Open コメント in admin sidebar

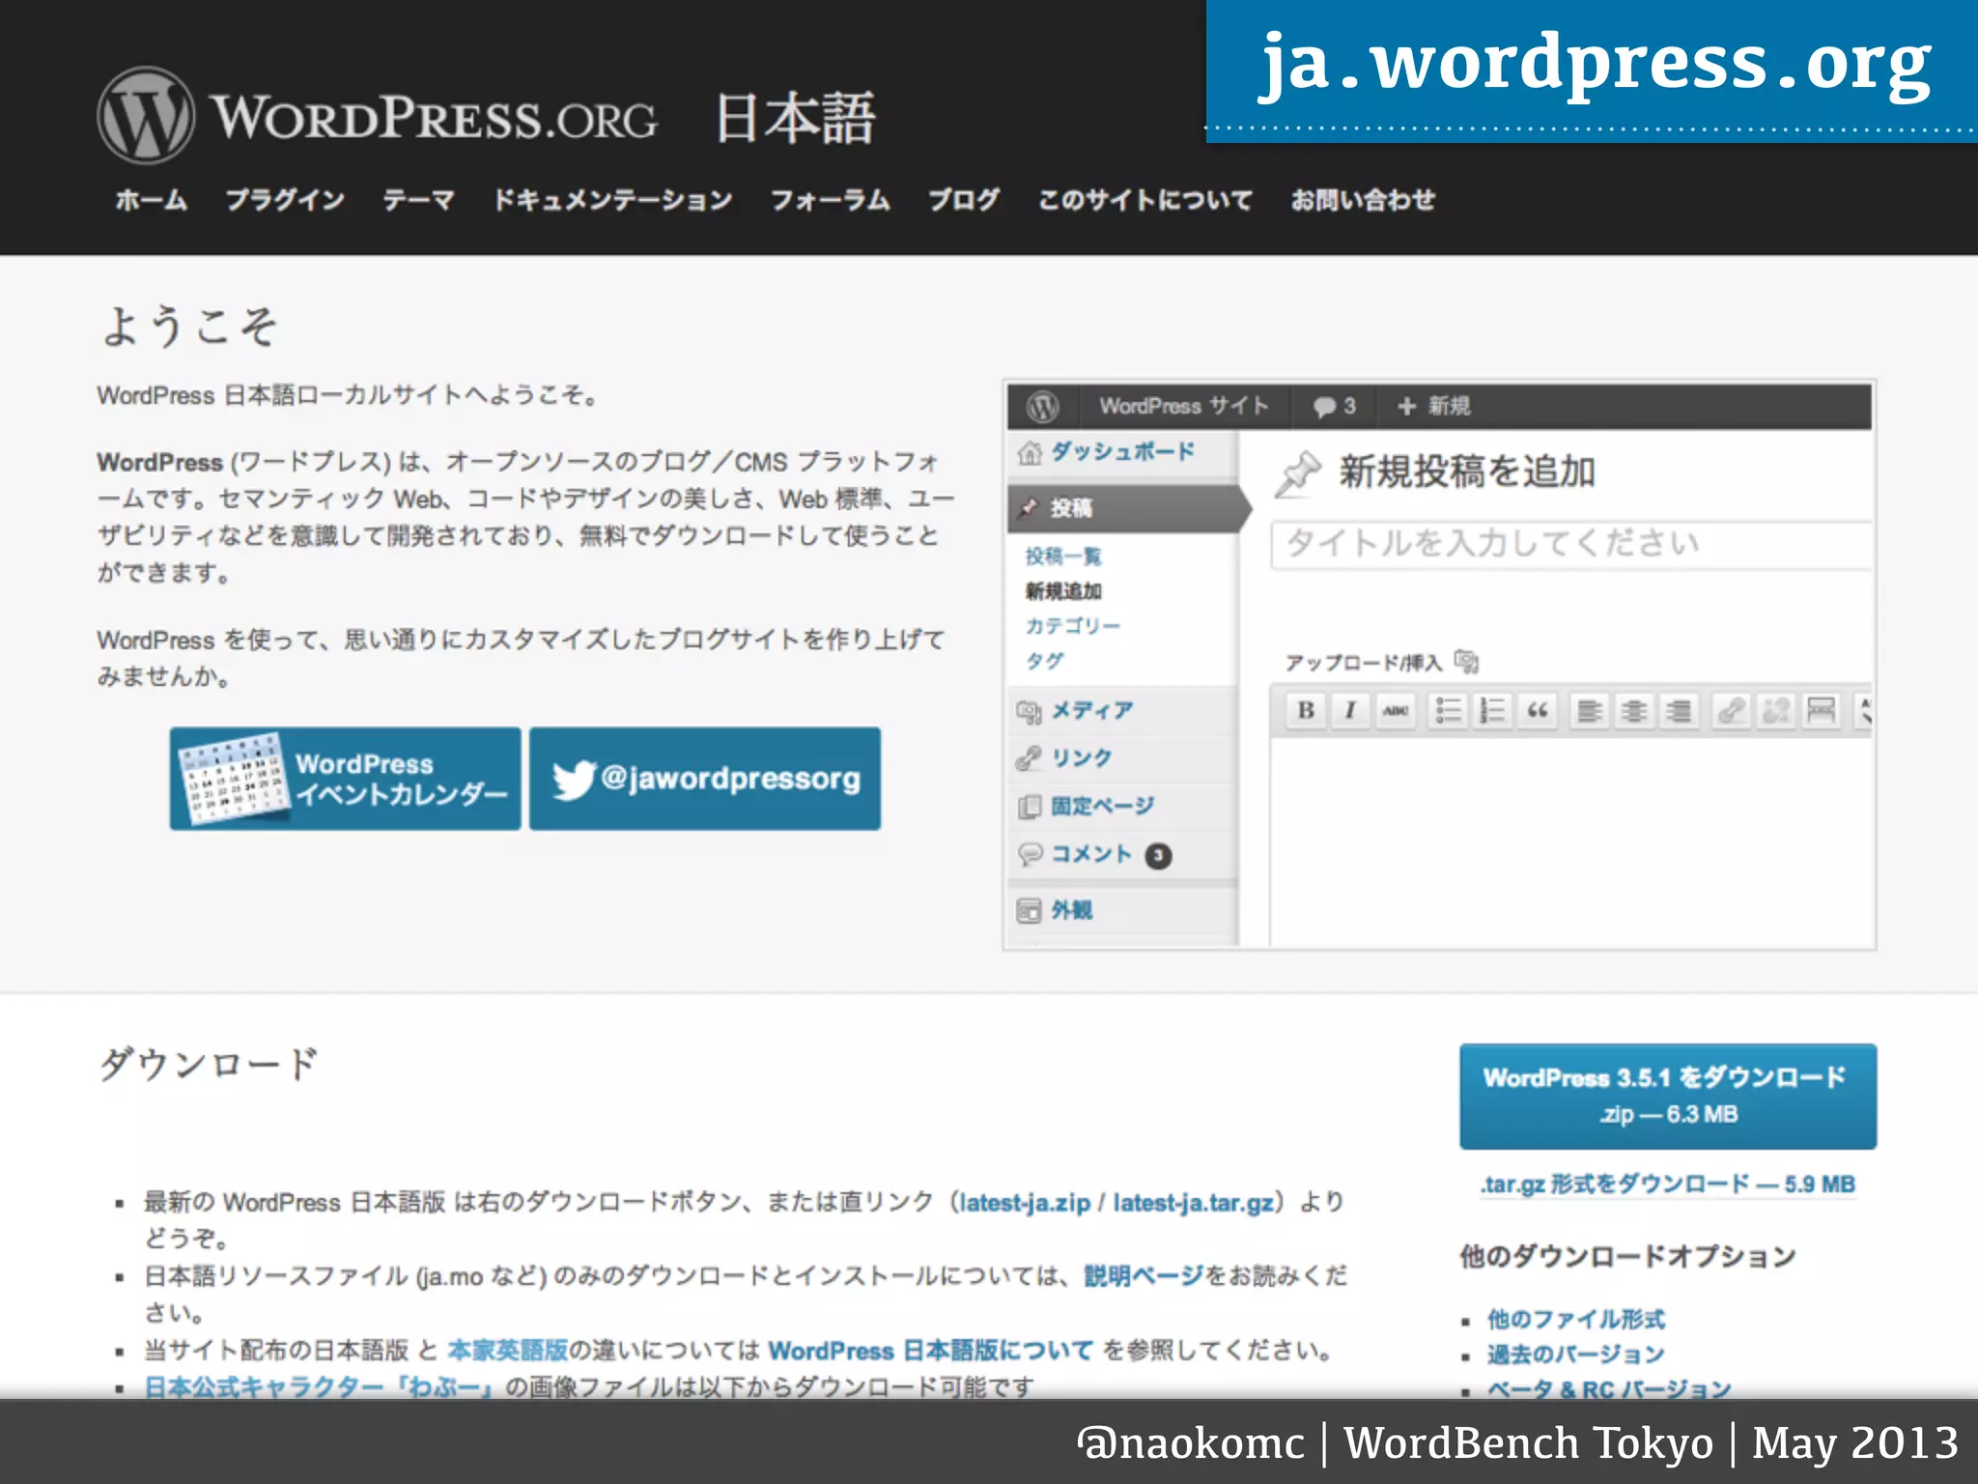pos(1122,854)
